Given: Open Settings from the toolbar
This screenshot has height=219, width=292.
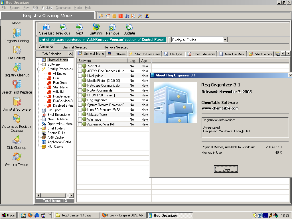Looking at the screenshot, I should pos(96,27).
